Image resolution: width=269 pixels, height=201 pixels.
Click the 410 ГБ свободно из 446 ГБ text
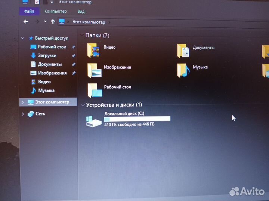[129, 124]
